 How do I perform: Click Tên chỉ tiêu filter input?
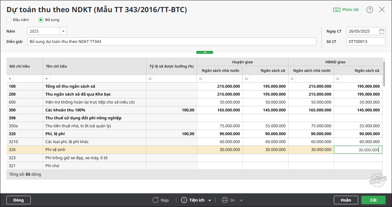click(x=98, y=79)
